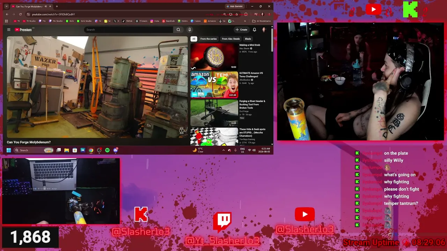The width and height of the screenshot is (447, 251).
Task: Open the Canva bookmark
Action: pos(196,21)
